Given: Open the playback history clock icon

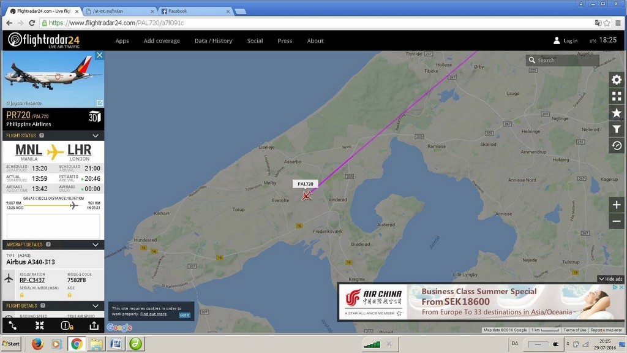Looking at the screenshot, I should (x=616, y=145).
